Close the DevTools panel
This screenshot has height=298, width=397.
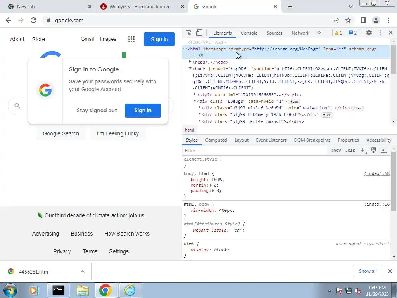click(391, 33)
